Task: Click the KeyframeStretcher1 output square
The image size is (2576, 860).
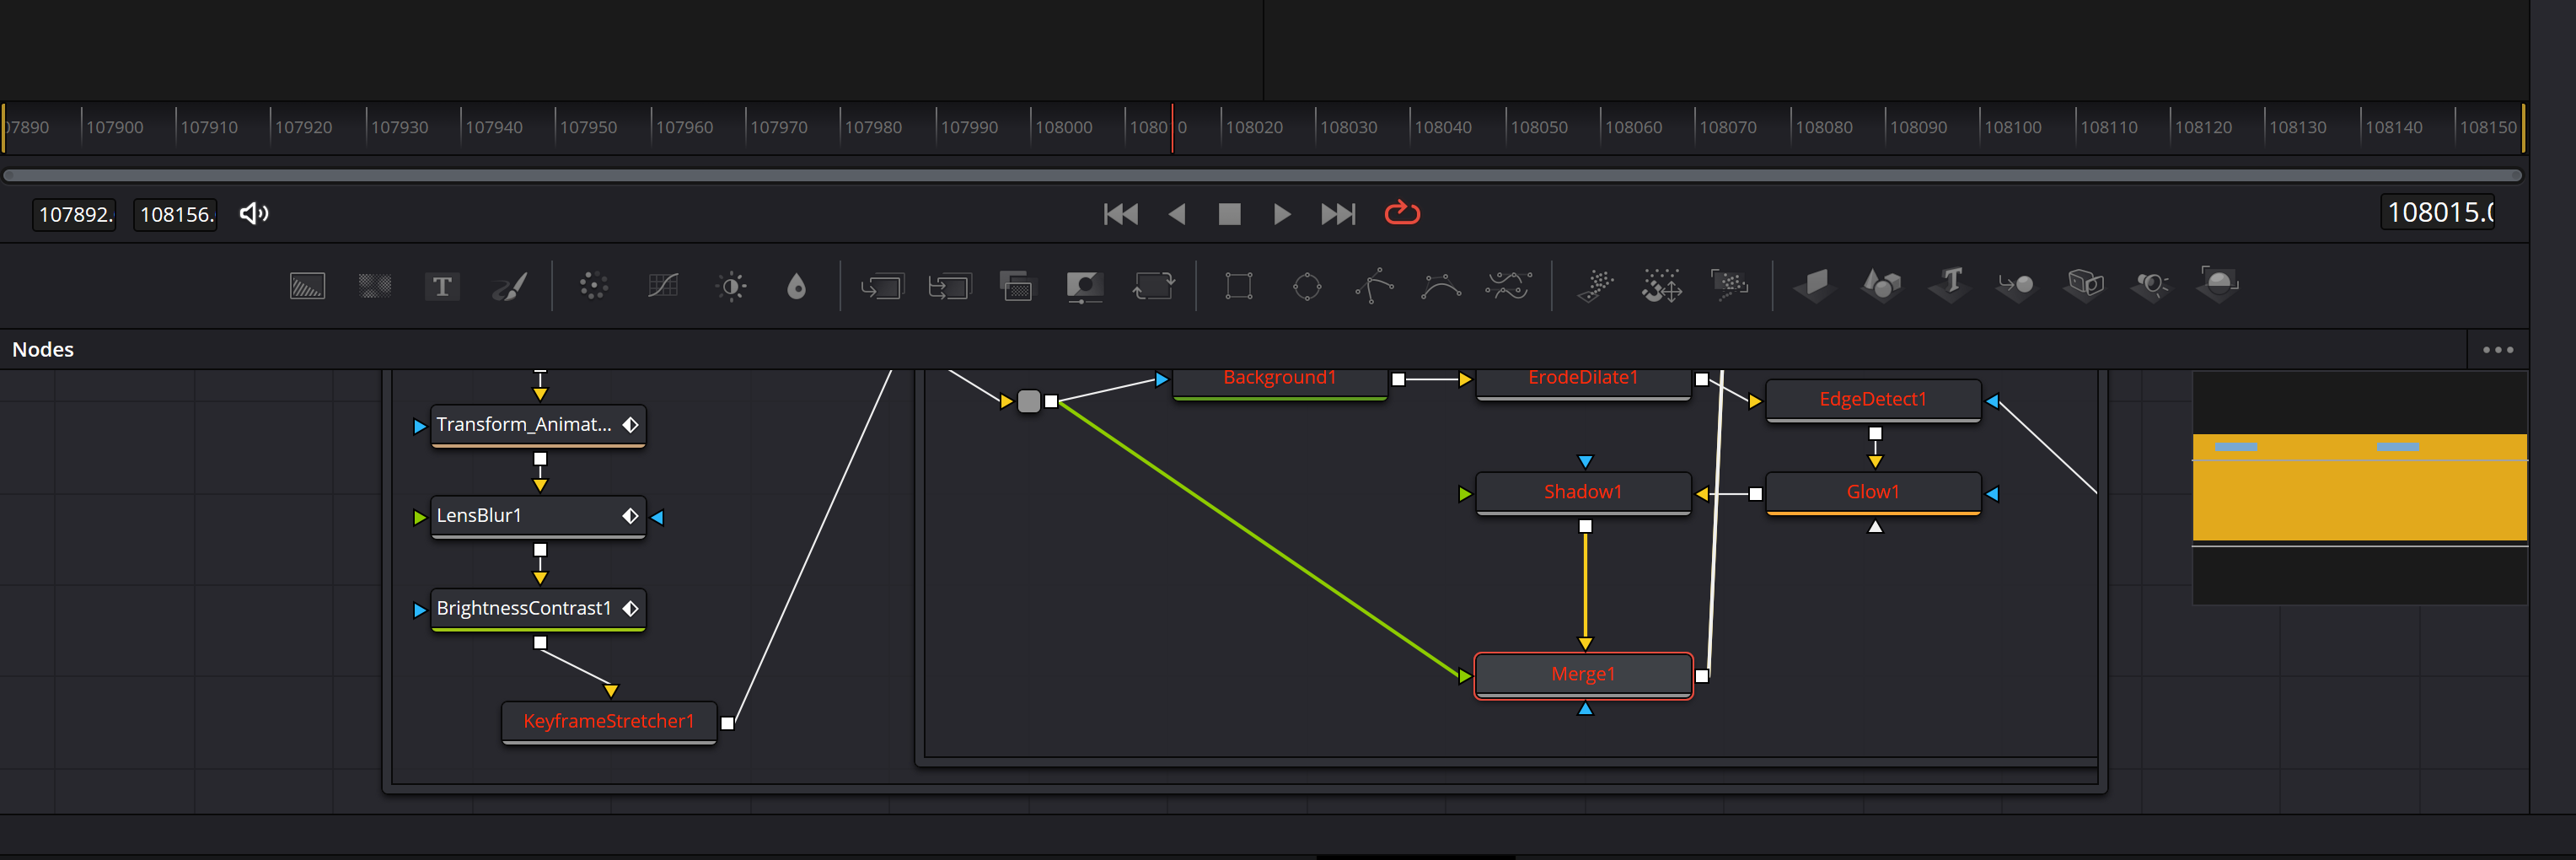Action: pos(728,723)
